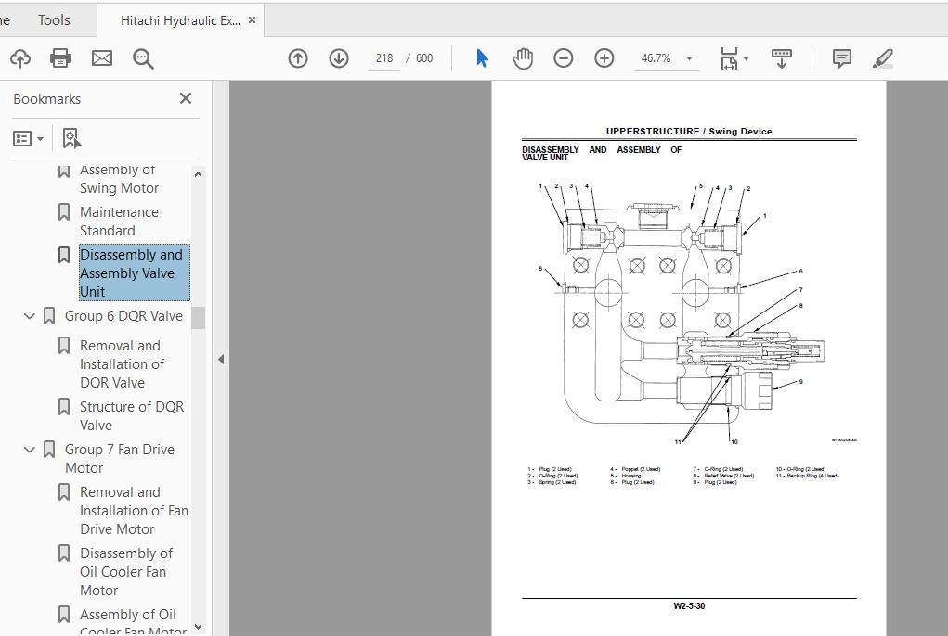Zoom in on the page
948x636 pixels.
pyautogui.click(x=604, y=57)
